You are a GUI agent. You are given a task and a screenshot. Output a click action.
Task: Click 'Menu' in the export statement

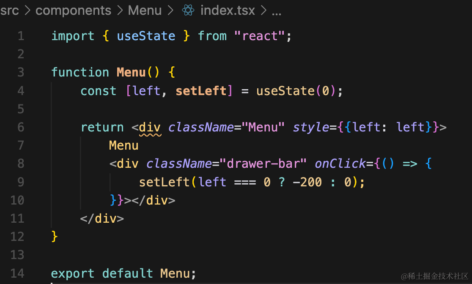175,273
